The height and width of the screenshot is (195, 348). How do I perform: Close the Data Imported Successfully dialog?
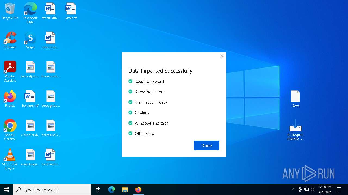[222, 56]
